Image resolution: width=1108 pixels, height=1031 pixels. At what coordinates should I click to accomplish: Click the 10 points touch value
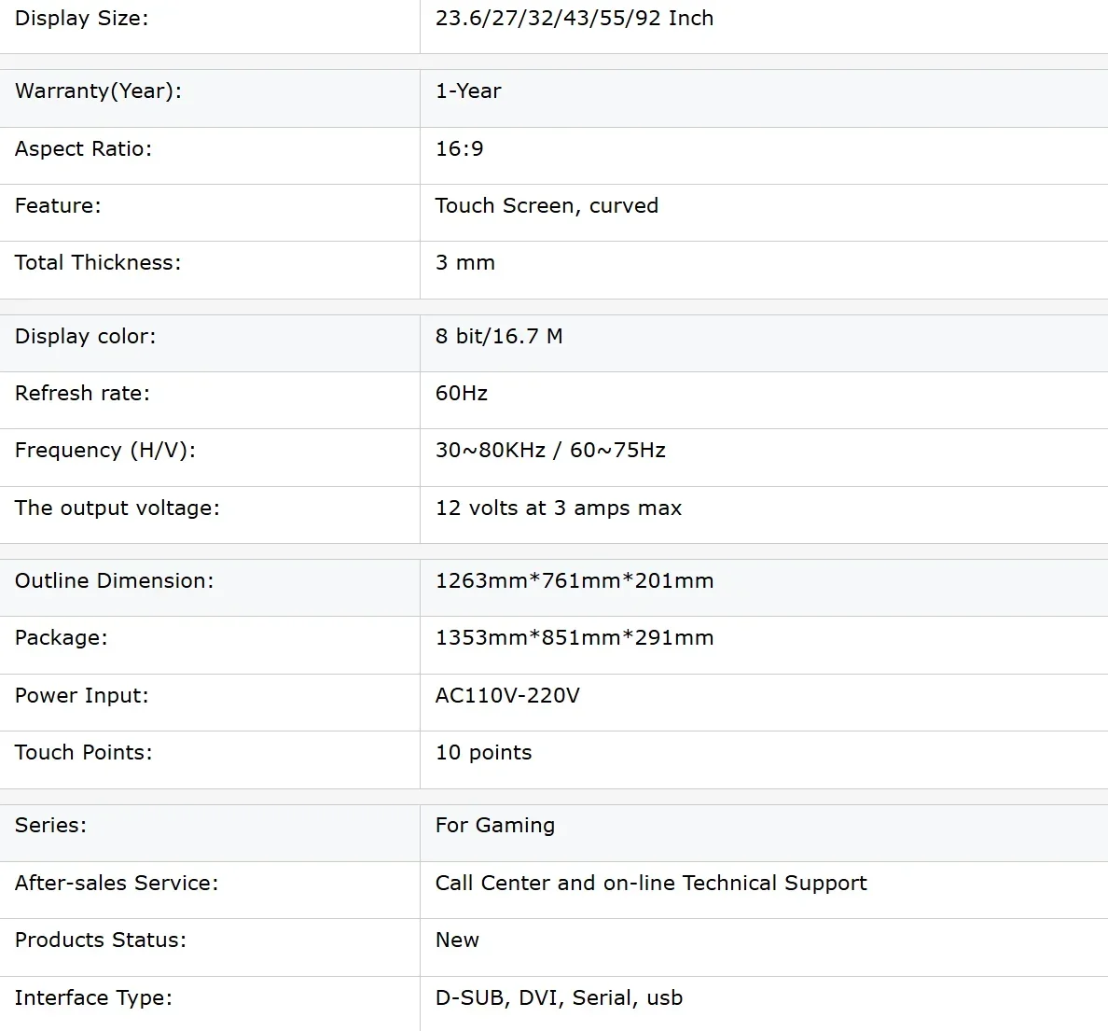tap(483, 753)
